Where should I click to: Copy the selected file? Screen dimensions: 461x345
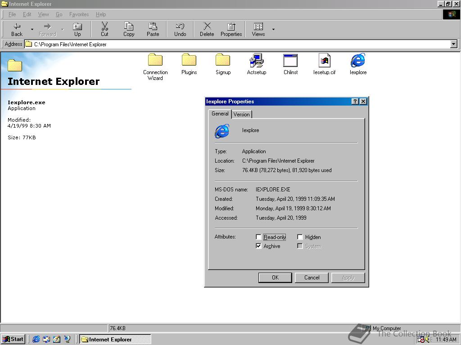tap(128, 29)
